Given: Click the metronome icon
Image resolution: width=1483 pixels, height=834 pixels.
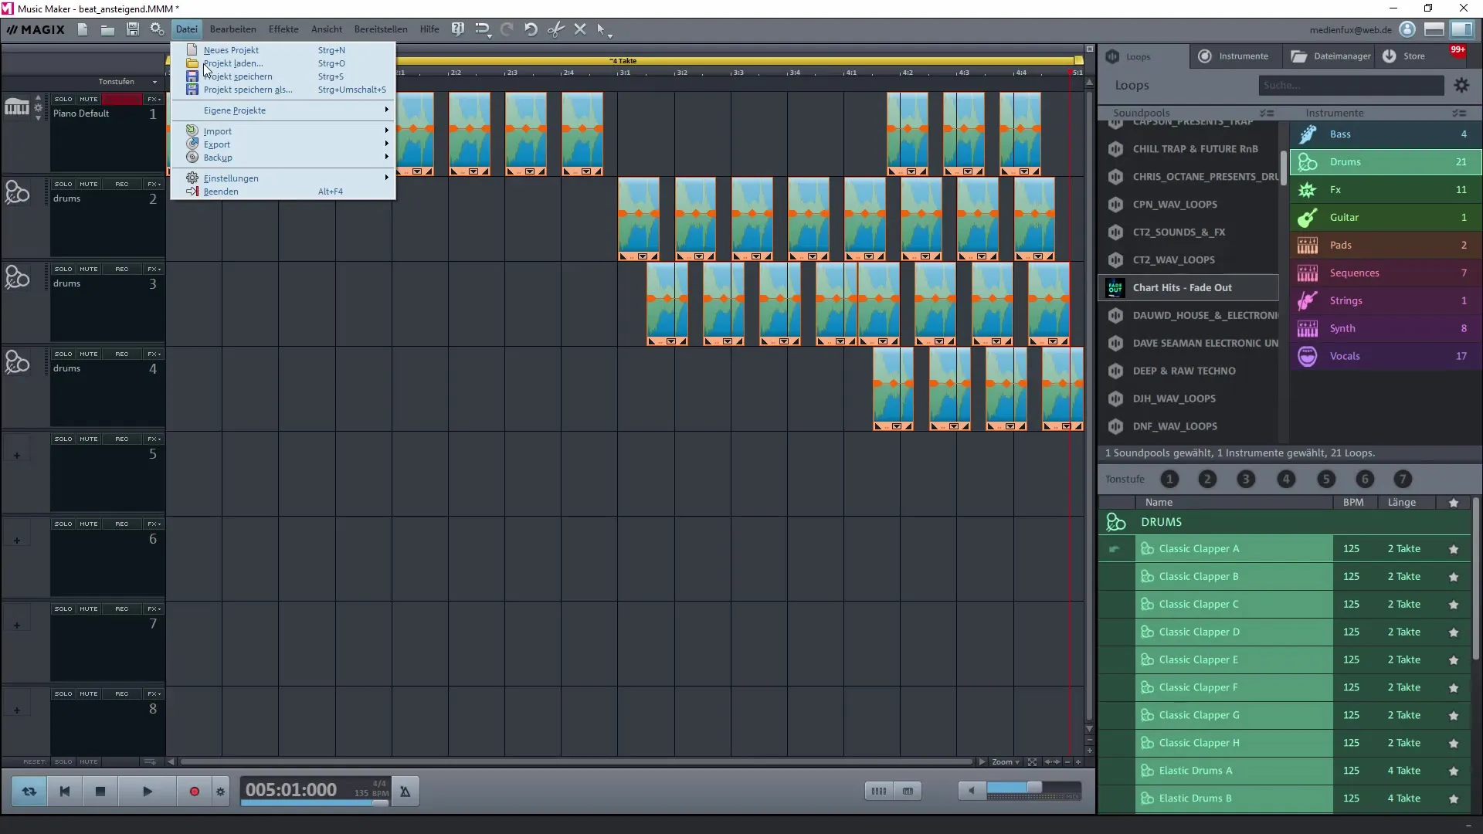Looking at the screenshot, I should [405, 792].
